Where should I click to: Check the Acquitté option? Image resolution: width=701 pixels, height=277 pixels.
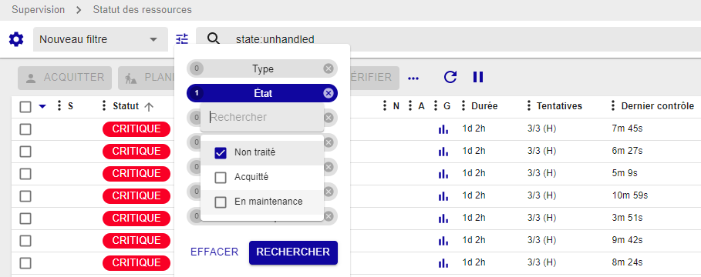click(x=221, y=178)
